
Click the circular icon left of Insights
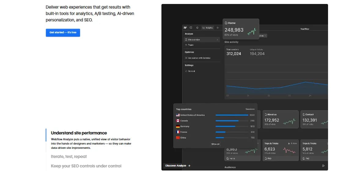(197, 28)
